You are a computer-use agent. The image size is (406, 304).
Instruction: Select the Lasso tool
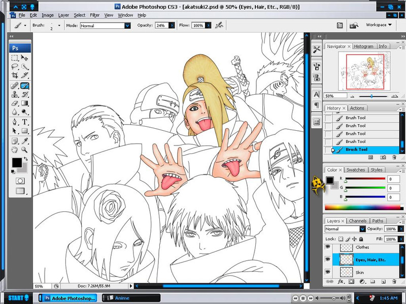point(15,67)
